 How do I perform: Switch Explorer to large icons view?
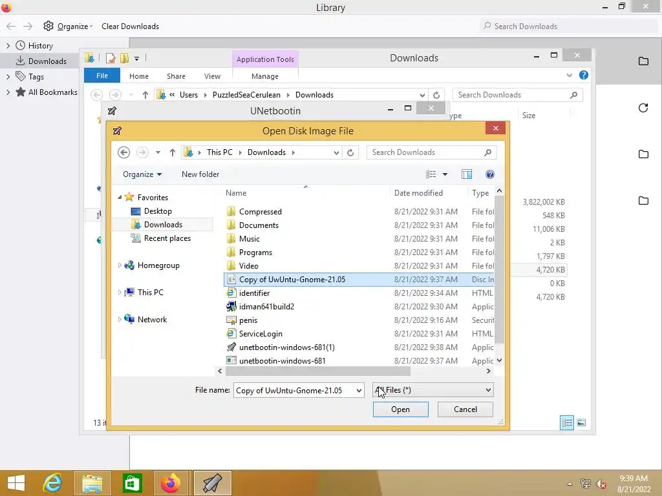(581, 422)
